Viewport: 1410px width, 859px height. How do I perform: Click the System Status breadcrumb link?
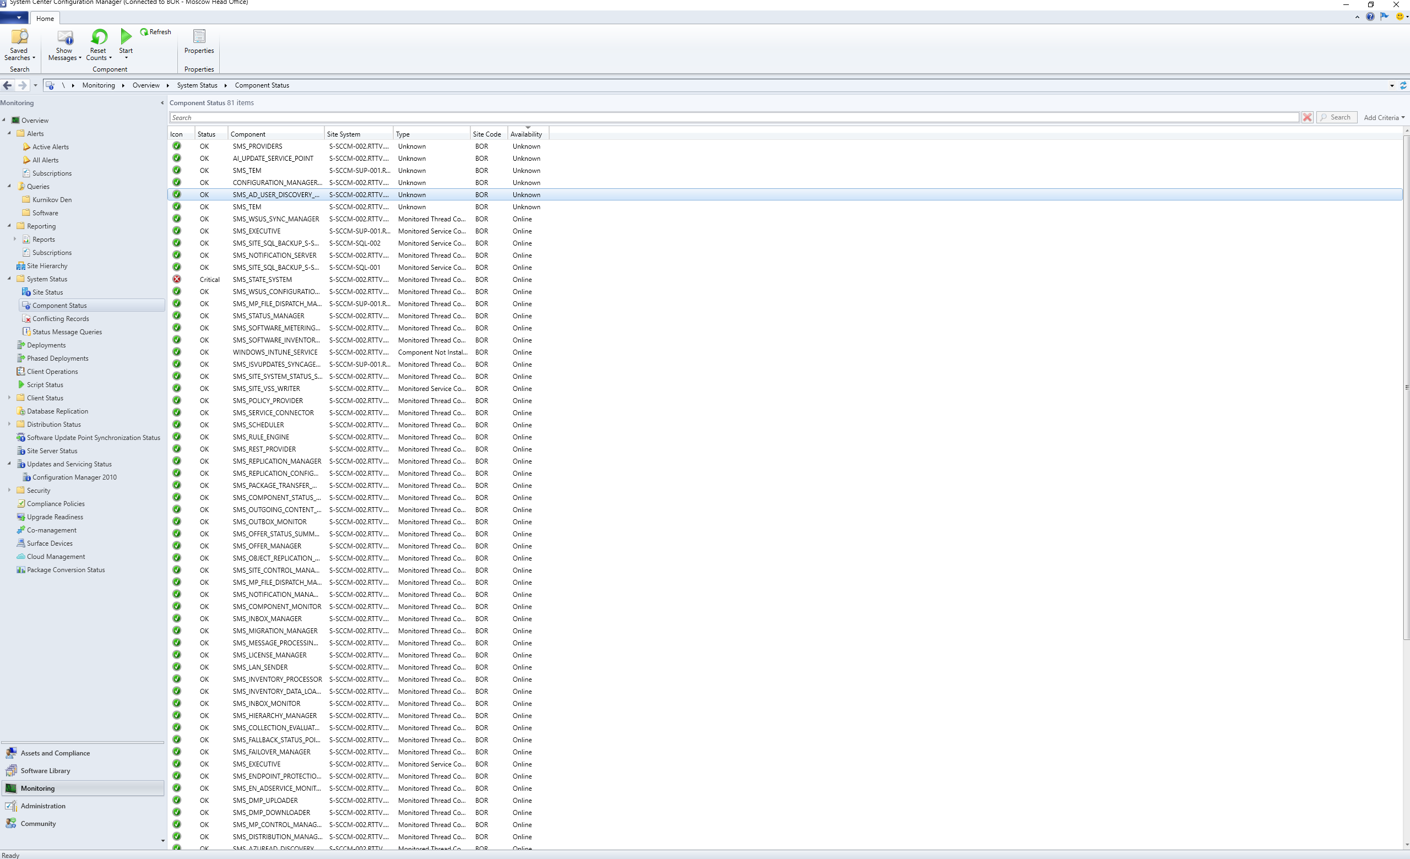(x=197, y=85)
